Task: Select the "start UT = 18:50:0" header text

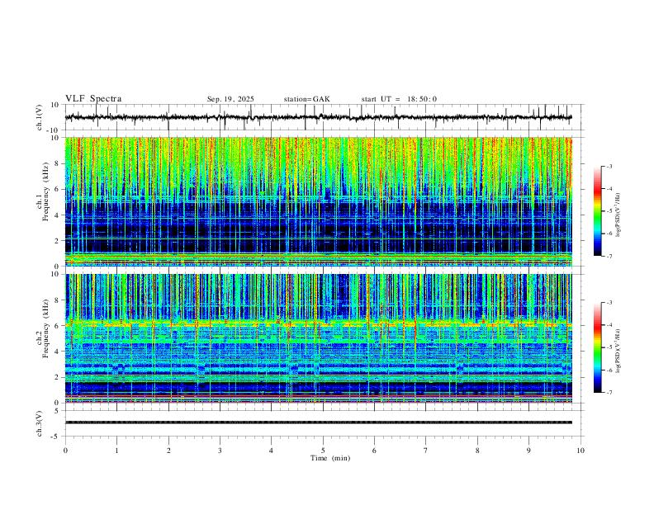Action: (399, 99)
